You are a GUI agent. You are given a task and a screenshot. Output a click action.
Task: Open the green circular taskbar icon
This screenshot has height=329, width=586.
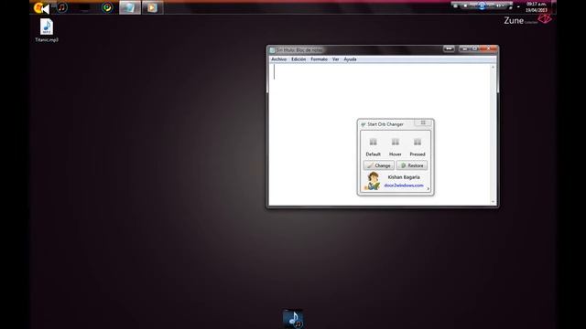point(107,7)
